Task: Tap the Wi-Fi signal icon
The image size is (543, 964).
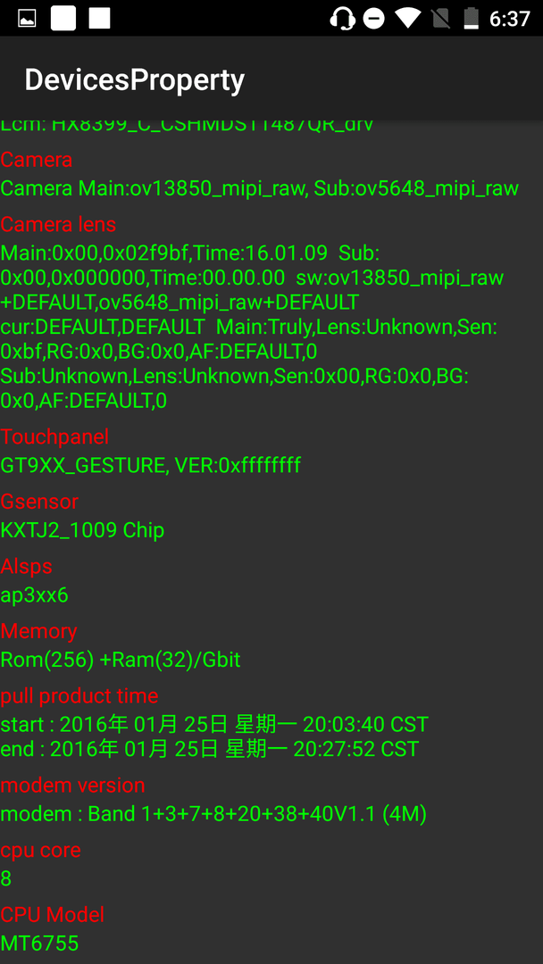Action: 408,19
